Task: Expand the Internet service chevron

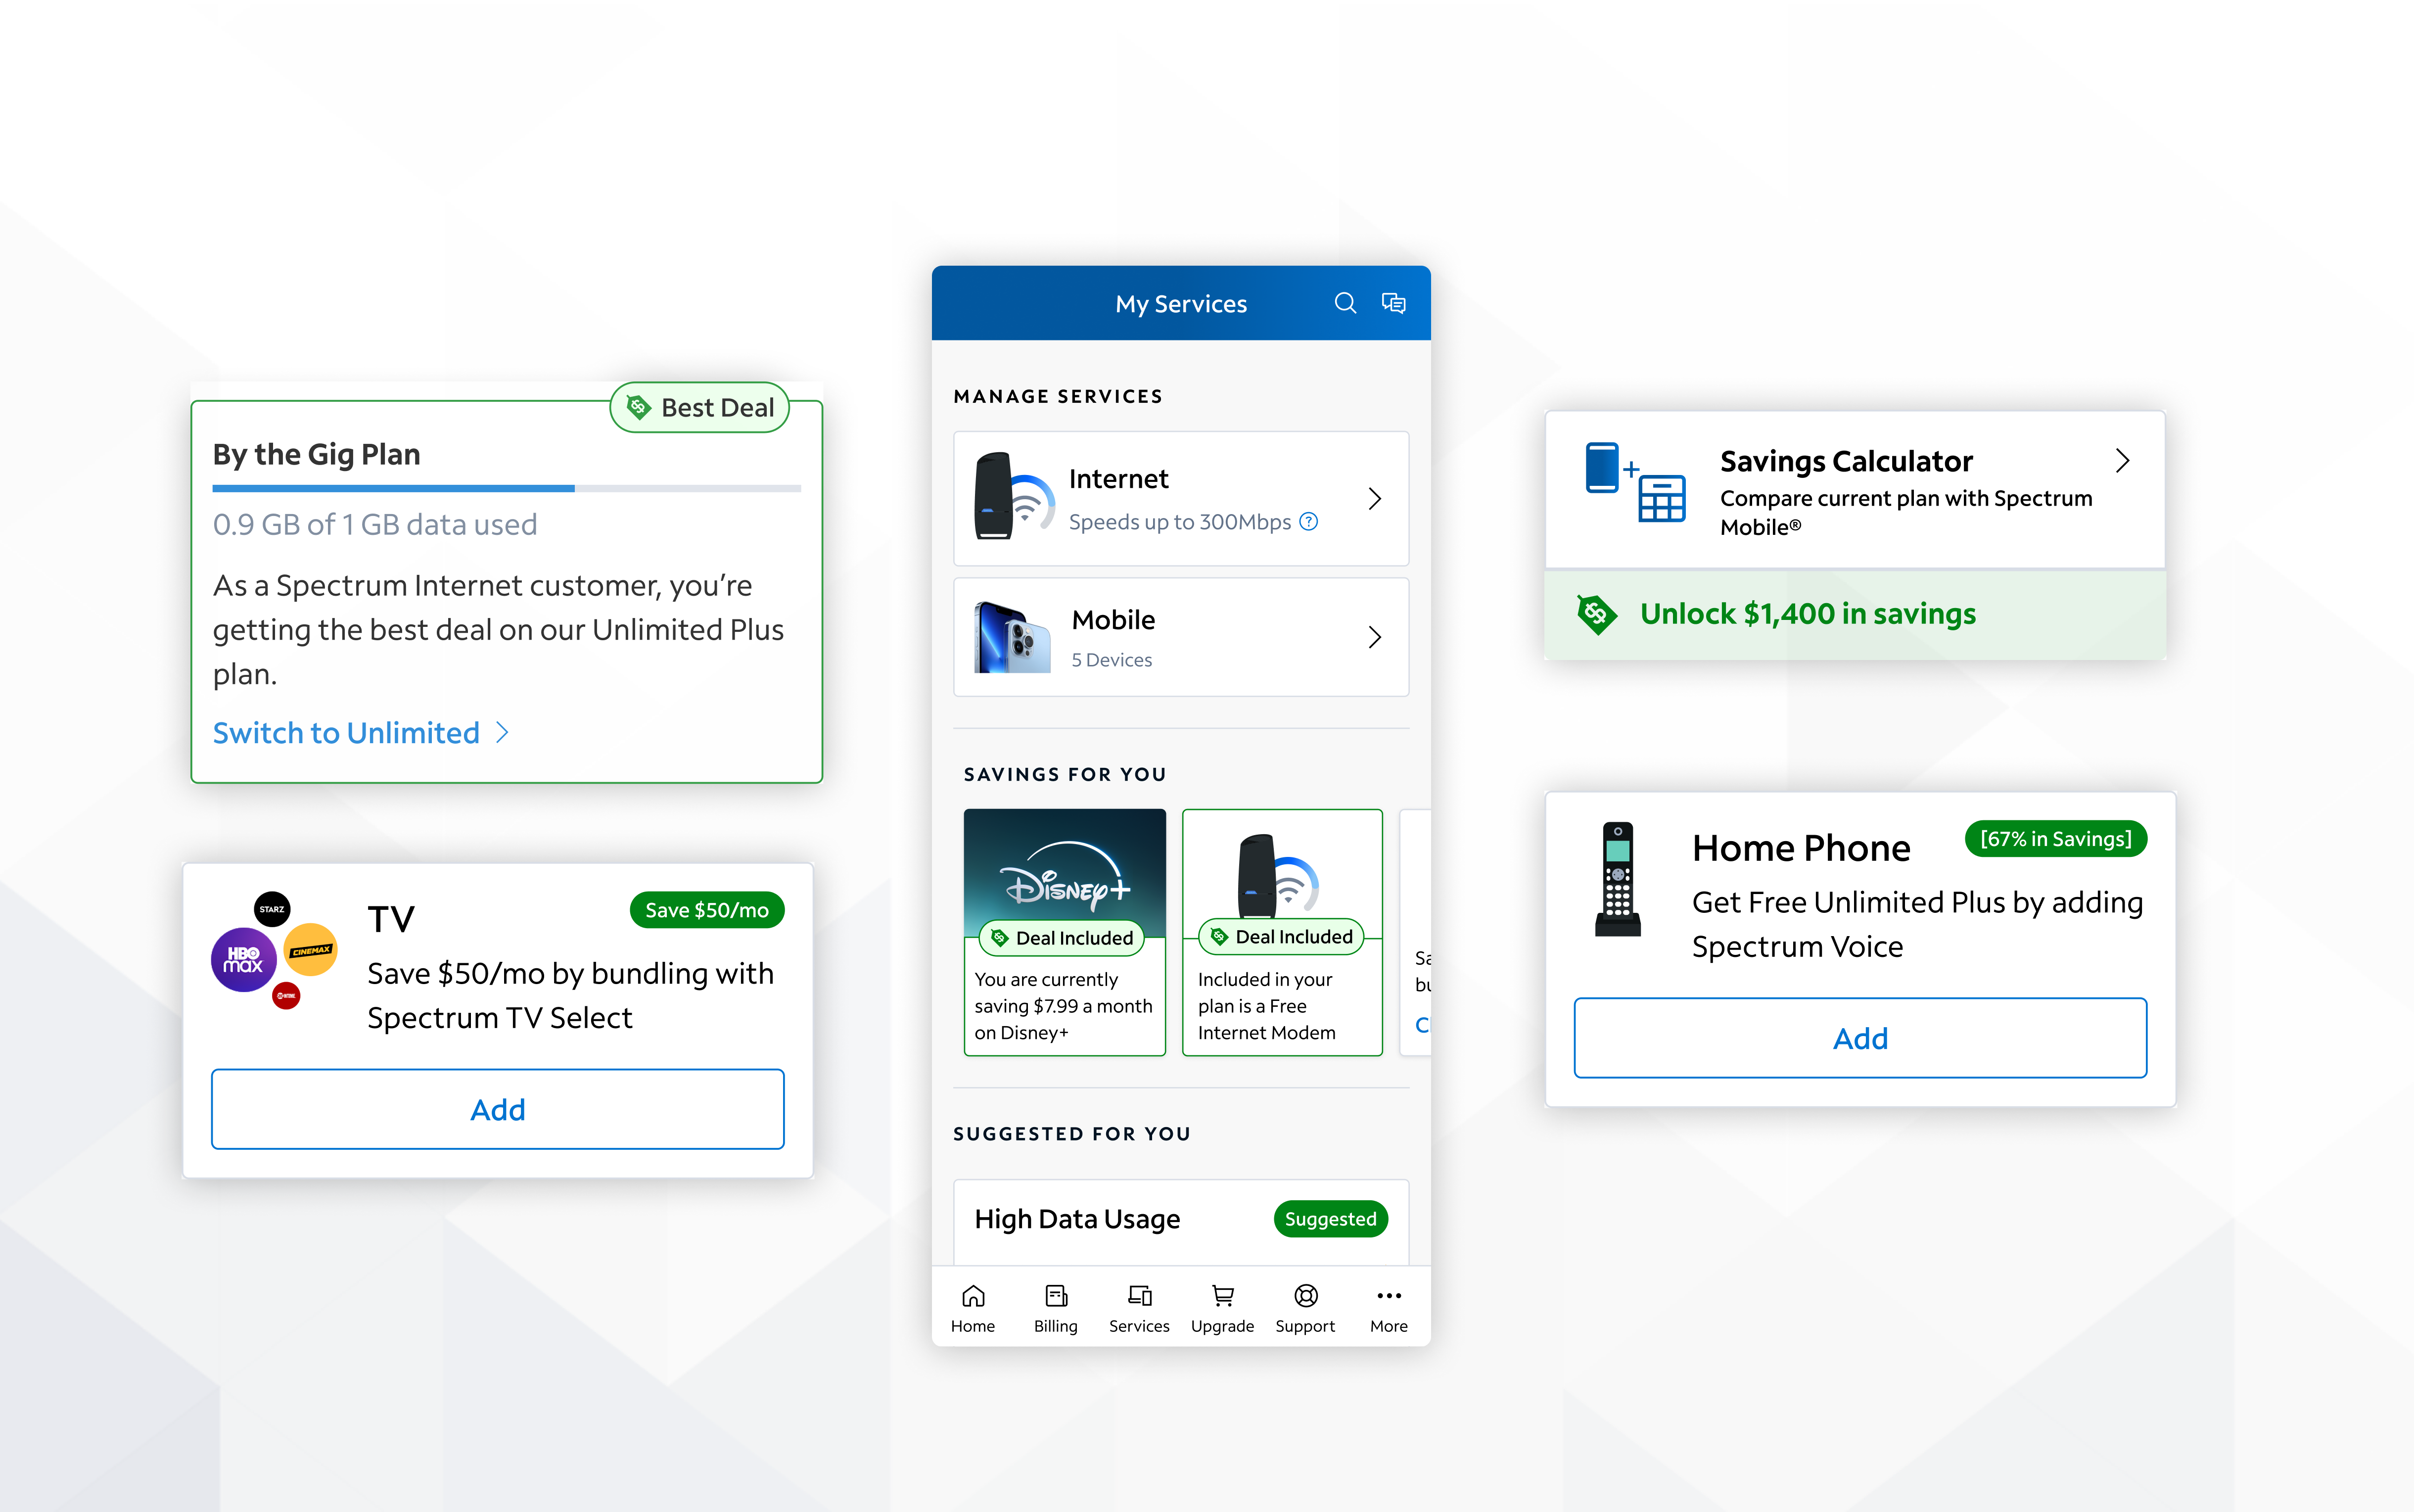Action: pyautogui.click(x=1374, y=498)
